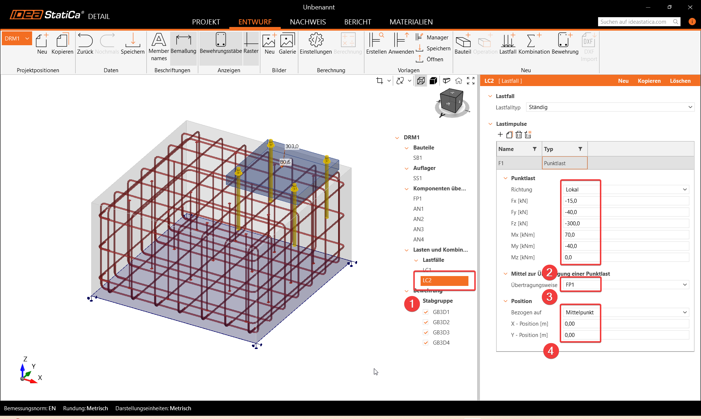Toggle the GB3D3 checkbox
The width and height of the screenshot is (701, 419).
(426, 333)
